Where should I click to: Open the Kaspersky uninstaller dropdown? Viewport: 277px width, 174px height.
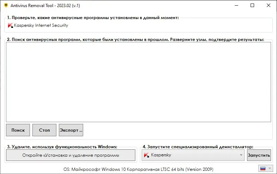[x=193, y=155]
